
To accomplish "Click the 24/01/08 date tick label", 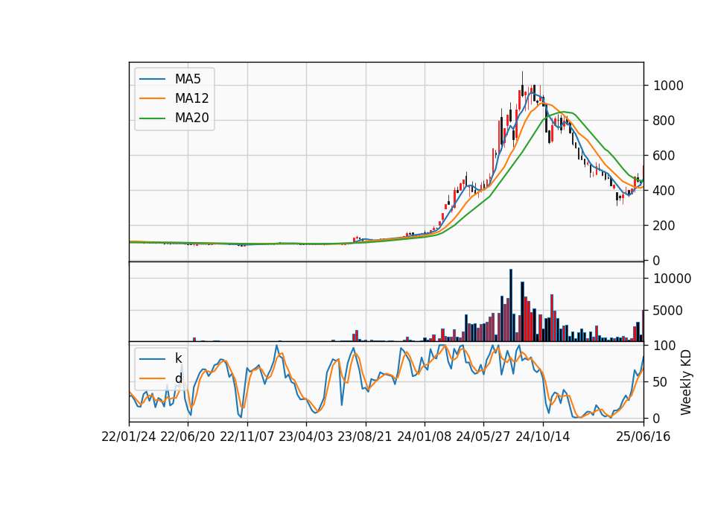I will point(425,437).
